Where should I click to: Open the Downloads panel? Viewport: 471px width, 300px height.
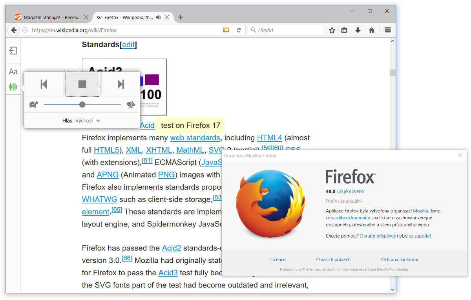358,30
